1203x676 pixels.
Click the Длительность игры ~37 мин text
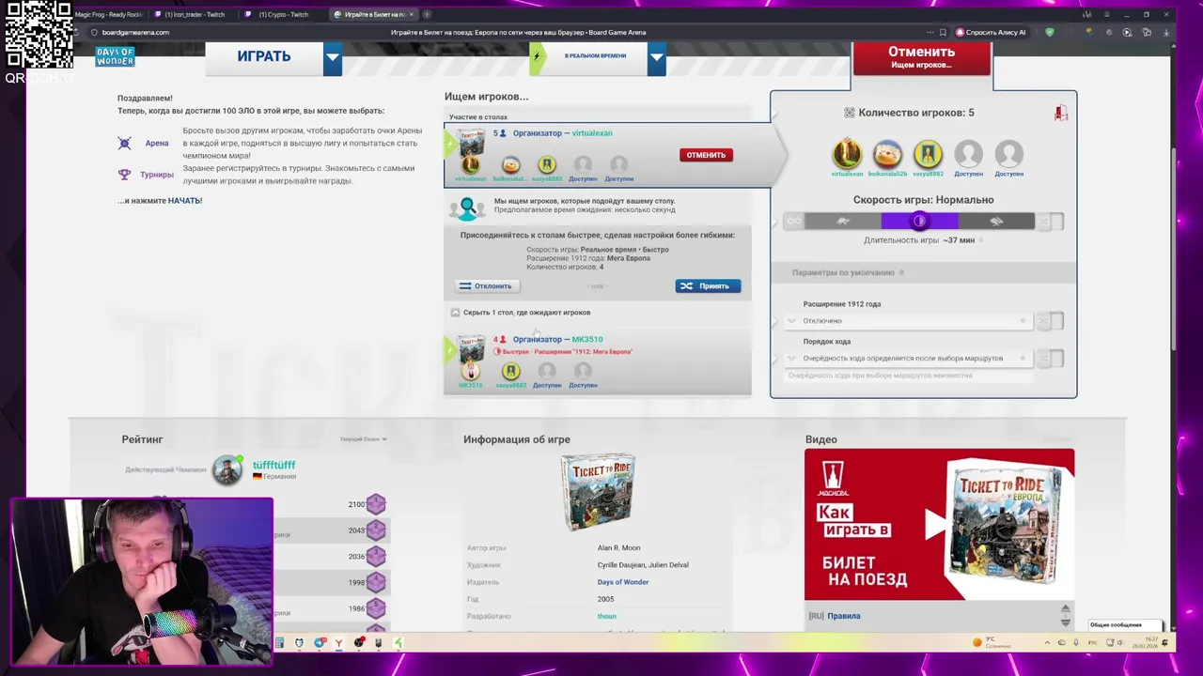click(x=919, y=240)
